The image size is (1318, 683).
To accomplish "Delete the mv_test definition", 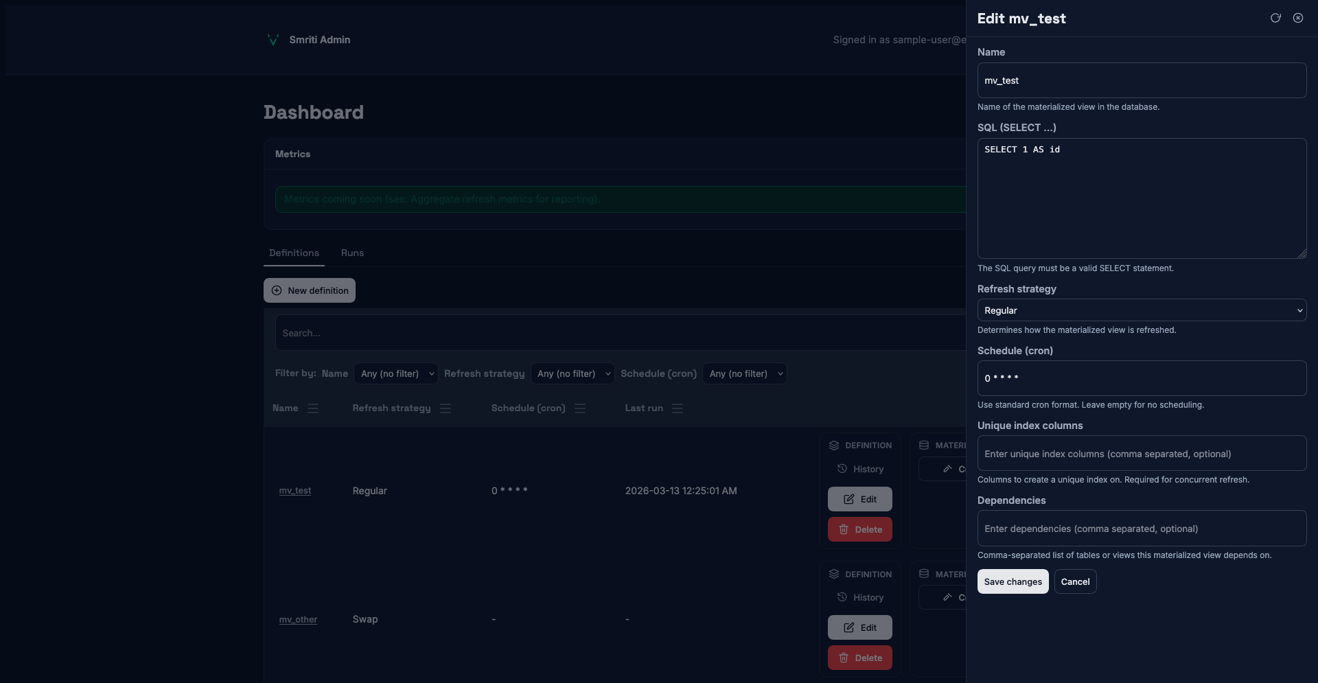I will pyautogui.click(x=859, y=530).
